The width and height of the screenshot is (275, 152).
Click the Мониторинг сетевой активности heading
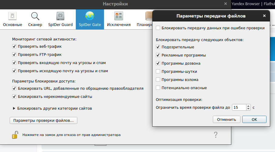click(x=44, y=39)
